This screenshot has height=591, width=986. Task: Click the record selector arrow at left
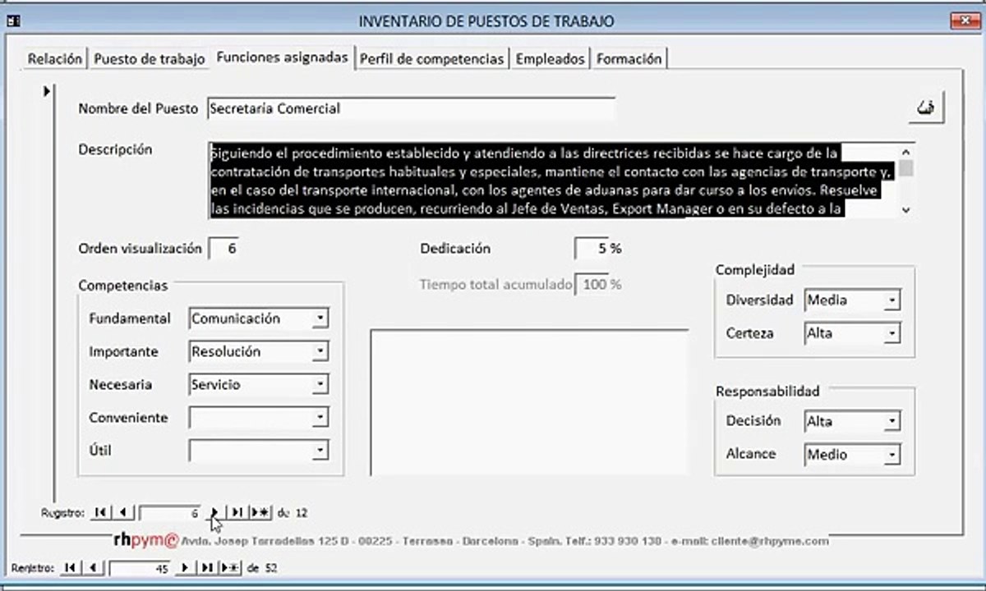[47, 91]
